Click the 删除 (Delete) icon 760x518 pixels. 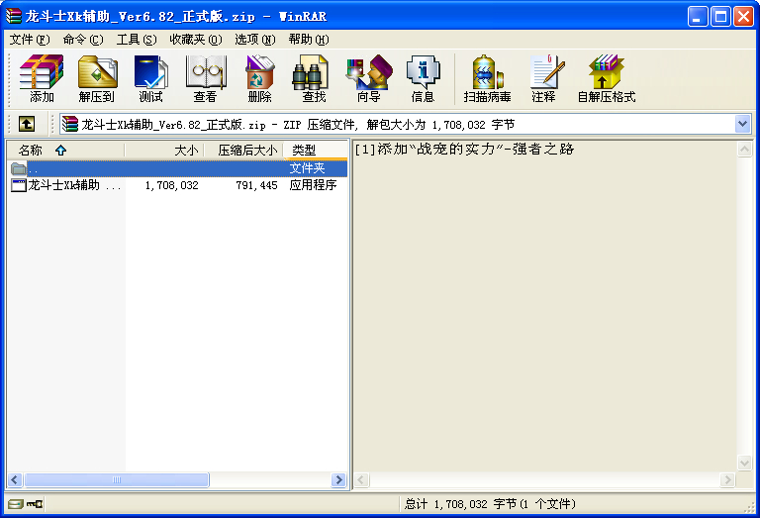(x=260, y=78)
